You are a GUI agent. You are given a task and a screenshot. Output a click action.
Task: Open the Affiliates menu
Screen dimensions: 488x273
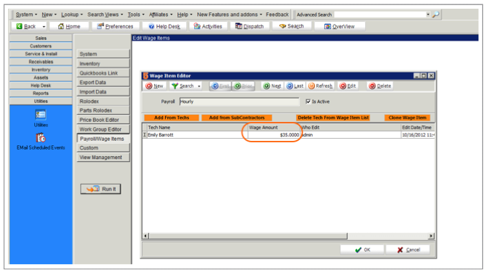pos(161,15)
